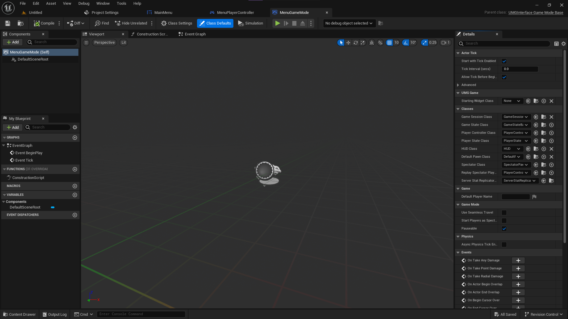The image size is (568, 319).
Task: Select the rotate transform tool
Action: (356, 43)
